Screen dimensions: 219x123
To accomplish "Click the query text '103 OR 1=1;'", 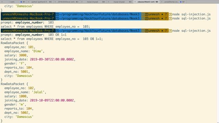I will coord(93,39).
